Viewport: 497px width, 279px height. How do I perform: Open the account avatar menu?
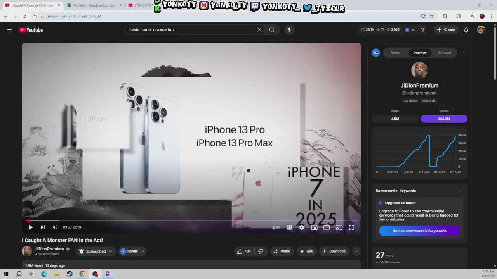(x=481, y=30)
